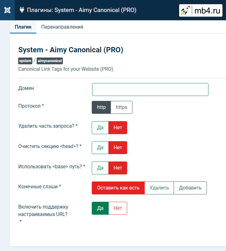Choose Оставить как есть for trailing slashes
The image size is (226, 251).
(118, 188)
